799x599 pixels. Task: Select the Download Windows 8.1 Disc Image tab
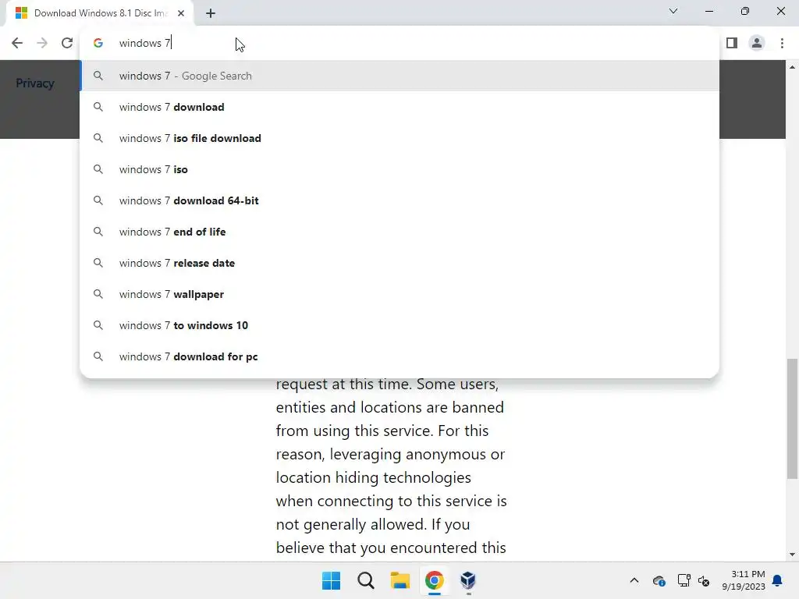100,13
